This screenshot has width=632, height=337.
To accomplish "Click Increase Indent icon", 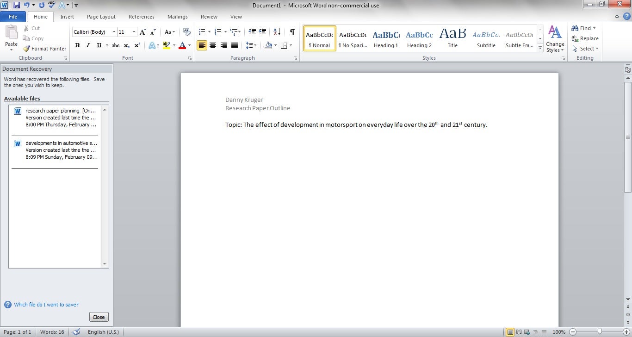I will tap(263, 32).
